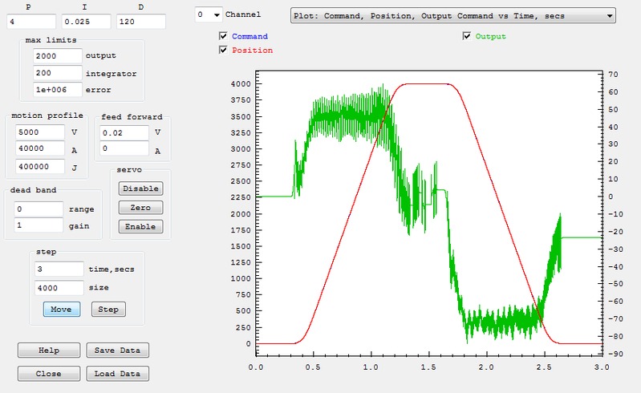This screenshot has width=641, height=393.
Task: Click the Step button
Action: [x=108, y=309]
